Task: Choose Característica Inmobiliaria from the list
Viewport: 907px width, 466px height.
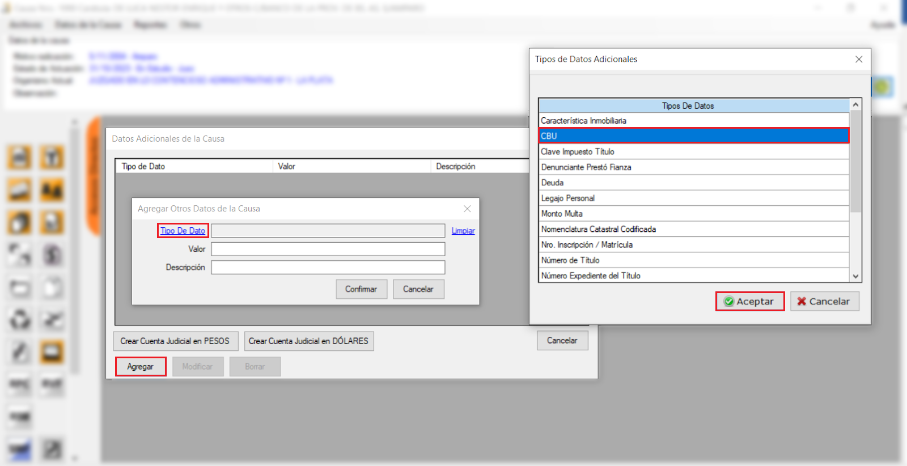Action: tap(693, 121)
